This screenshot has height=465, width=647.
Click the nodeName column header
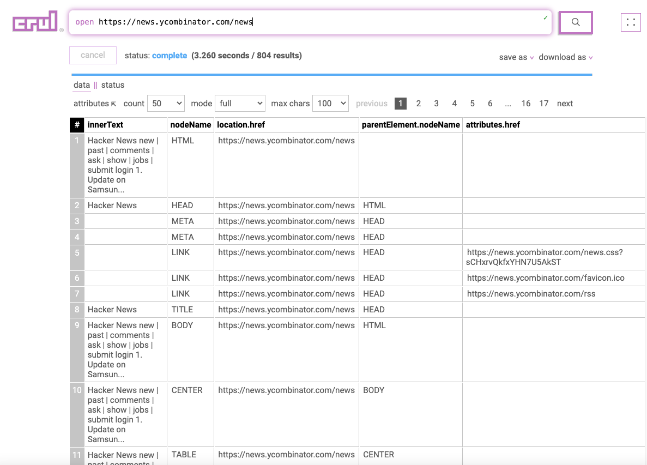point(191,125)
